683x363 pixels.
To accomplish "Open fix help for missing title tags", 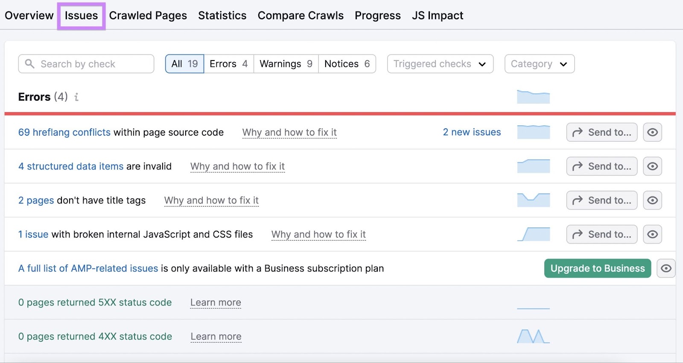I will click(x=211, y=200).
